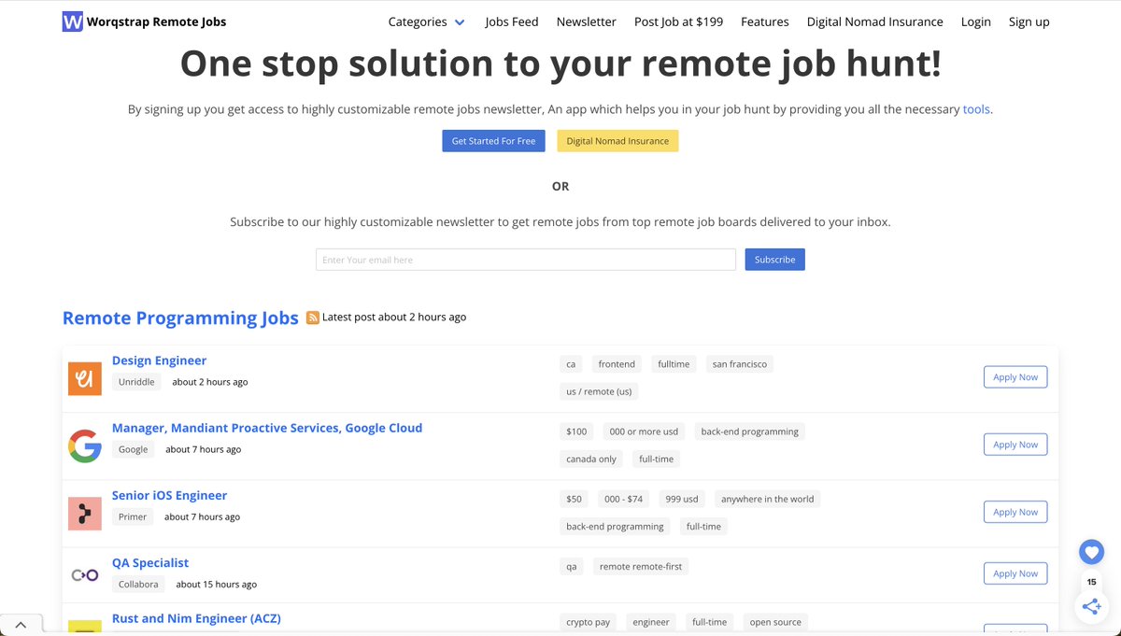Click the Unriddle company tag

[136, 382]
